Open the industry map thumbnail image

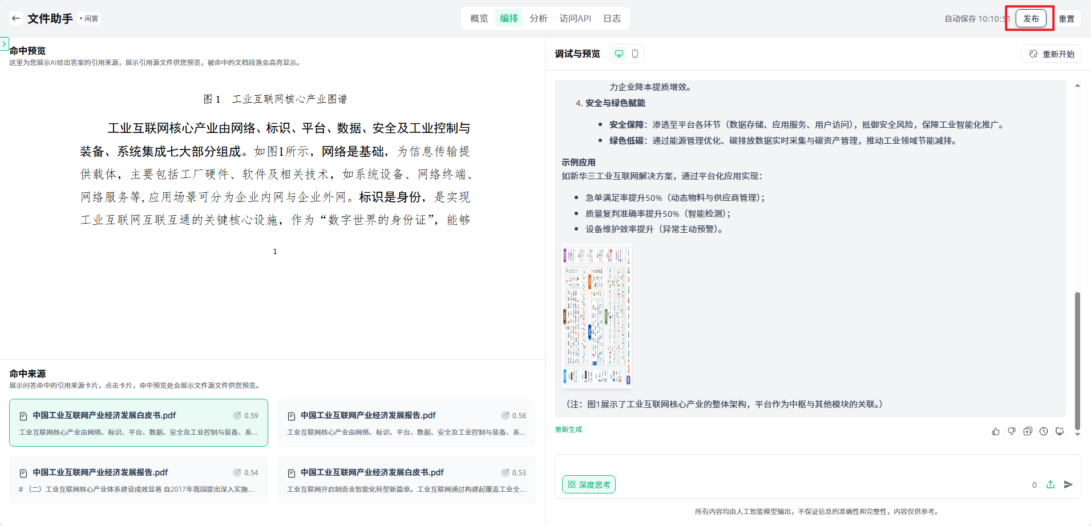597,316
